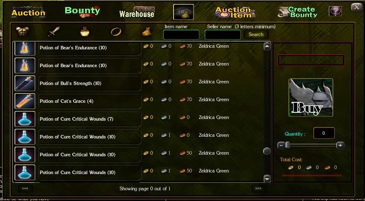This screenshot has width=365, height=201.
Task: Open the Create Bounty tab
Action: click(x=298, y=12)
